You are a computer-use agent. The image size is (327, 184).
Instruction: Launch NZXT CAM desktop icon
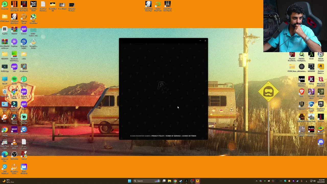(x=14, y=131)
